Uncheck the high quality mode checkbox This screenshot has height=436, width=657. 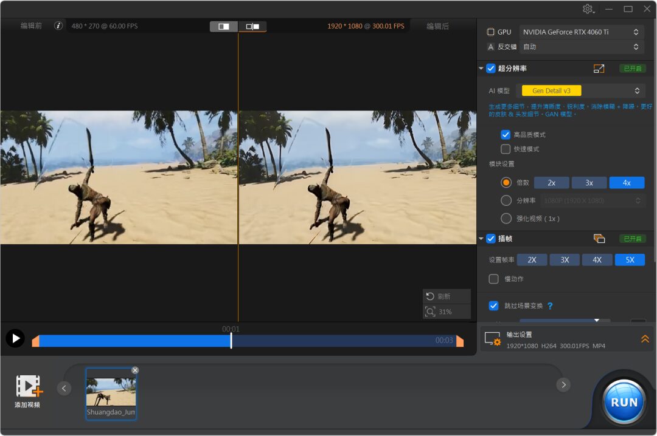[506, 135]
